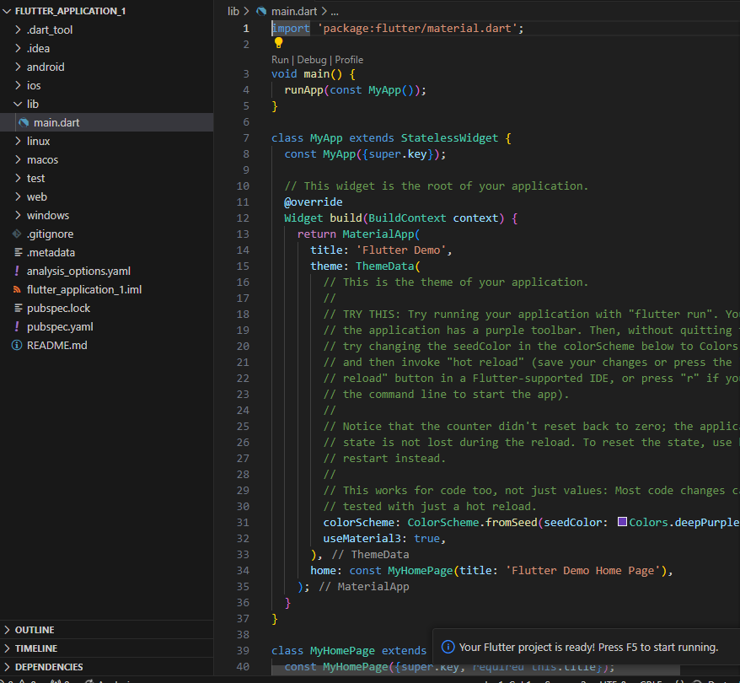Click lib in the breadcrumb
This screenshot has width=740, height=683.
[x=233, y=11]
